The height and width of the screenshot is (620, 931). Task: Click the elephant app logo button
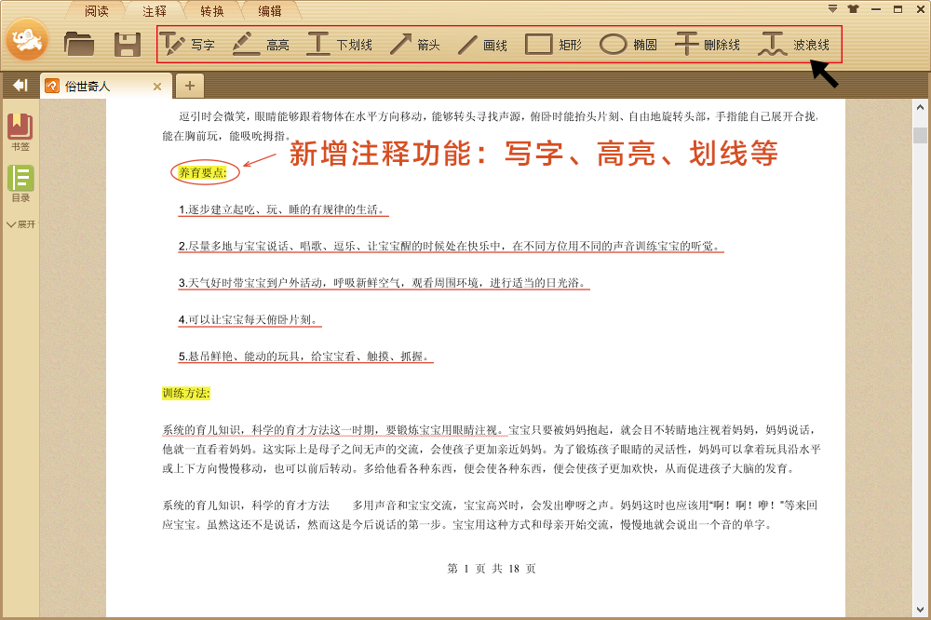tap(27, 40)
